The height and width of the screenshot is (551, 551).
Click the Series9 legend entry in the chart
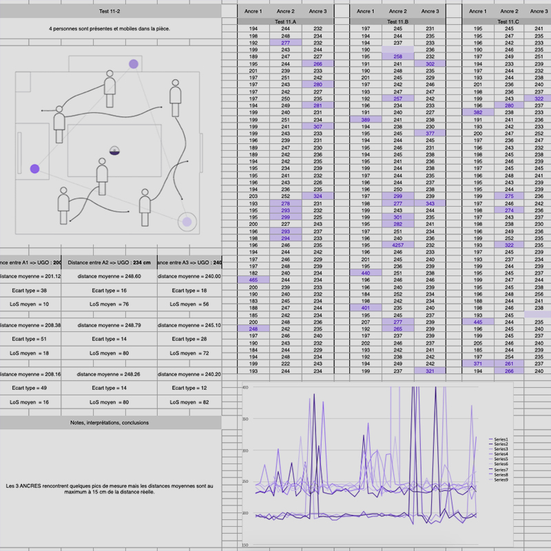499,479
